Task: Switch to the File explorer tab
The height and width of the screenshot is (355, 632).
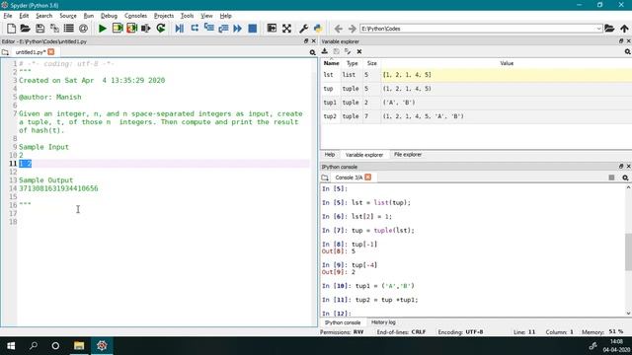Action: [408, 155]
